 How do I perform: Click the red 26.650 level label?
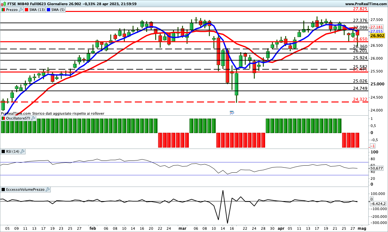click(x=360, y=39)
